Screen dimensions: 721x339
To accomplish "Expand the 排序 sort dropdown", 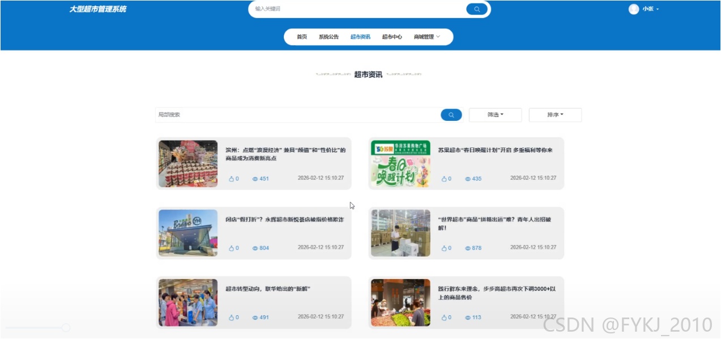I will coord(555,115).
